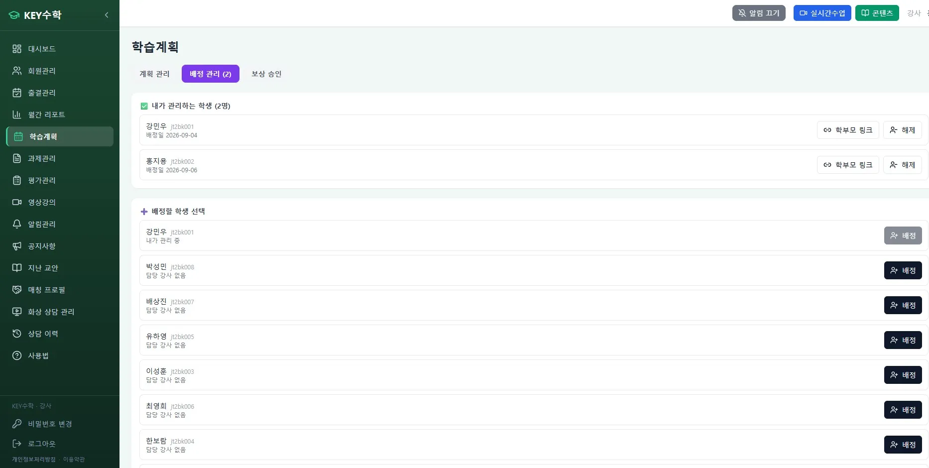The height and width of the screenshot is (468, 929).
Task: Open the 화상 상담 관리 monitor icon
Action: [x=17, y=312]
